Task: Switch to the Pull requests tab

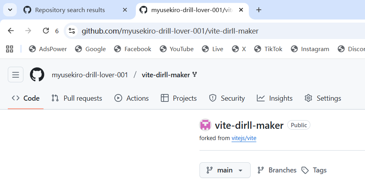Action: [x=77, y=98]
